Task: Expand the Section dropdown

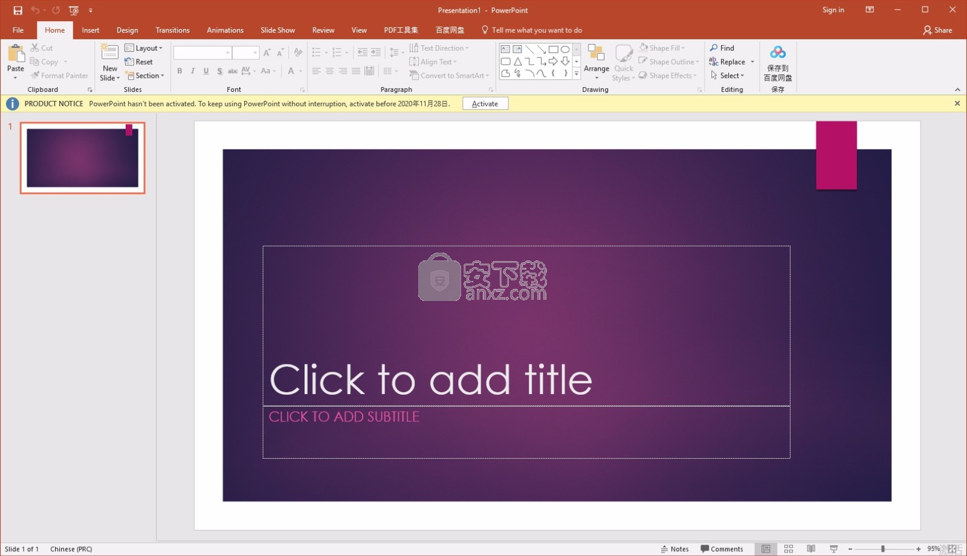Action: click(x=145, y=76)
